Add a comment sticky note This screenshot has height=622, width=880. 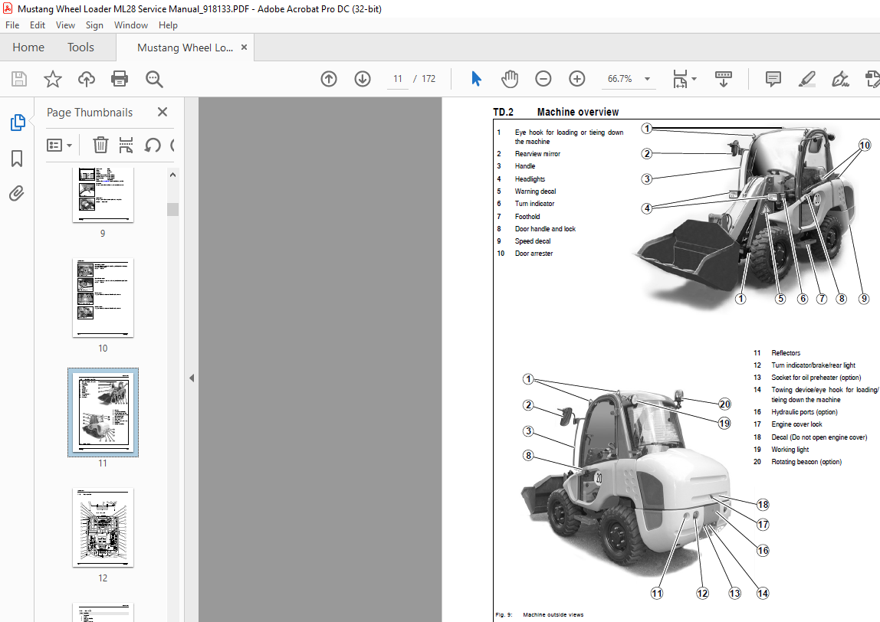pos(773,79)
